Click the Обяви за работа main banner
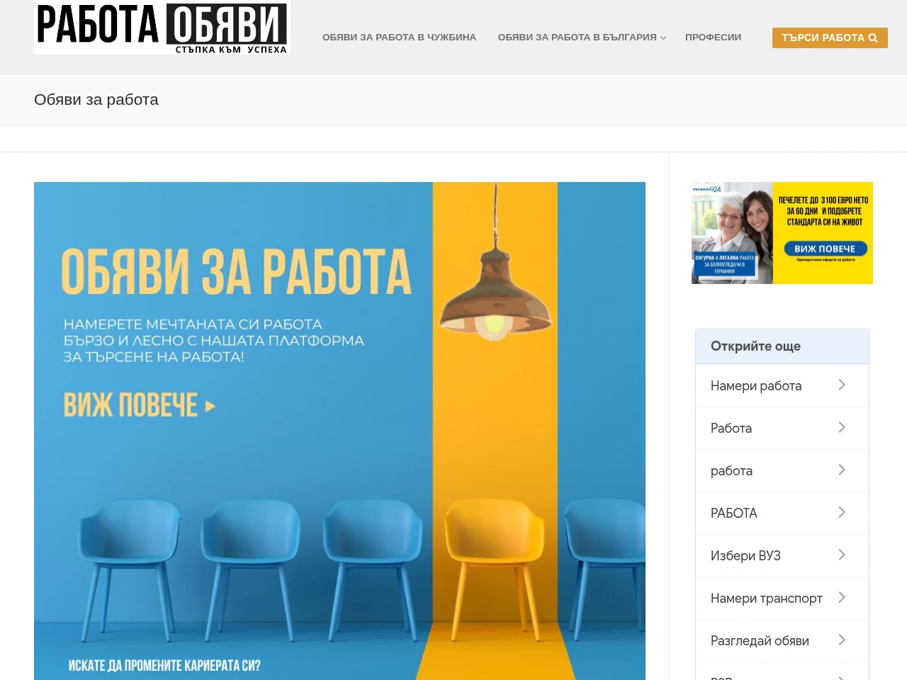Image resolution: width=907 pixels, height=680 pixels. 339,431
